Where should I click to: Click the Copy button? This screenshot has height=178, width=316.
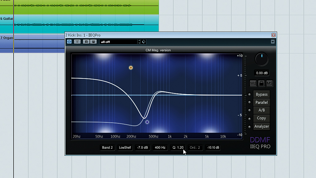tap(262, 118)
